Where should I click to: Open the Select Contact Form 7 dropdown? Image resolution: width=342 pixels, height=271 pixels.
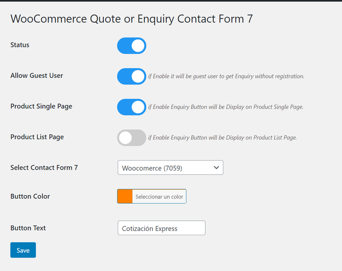170,168
